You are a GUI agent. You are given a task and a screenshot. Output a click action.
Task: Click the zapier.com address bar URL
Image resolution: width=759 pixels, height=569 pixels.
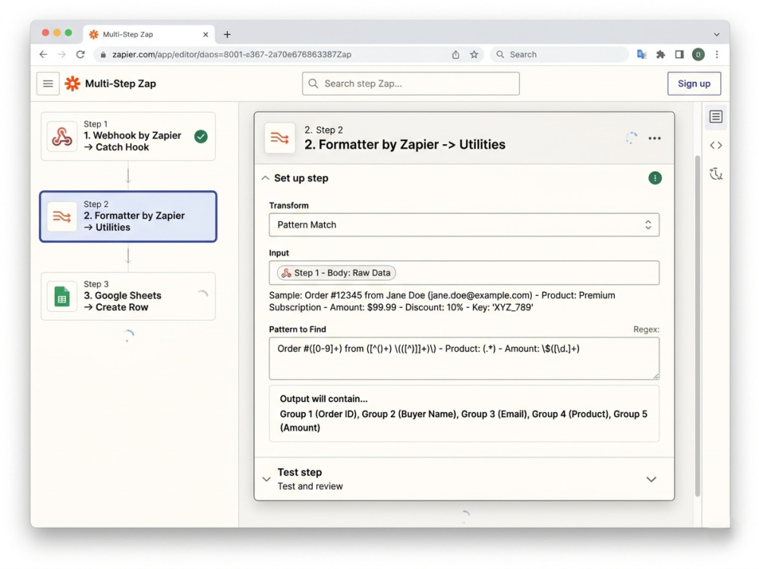(231, 55)
